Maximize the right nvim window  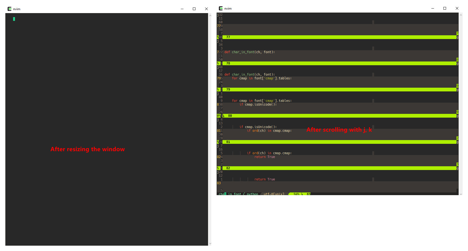445,8
